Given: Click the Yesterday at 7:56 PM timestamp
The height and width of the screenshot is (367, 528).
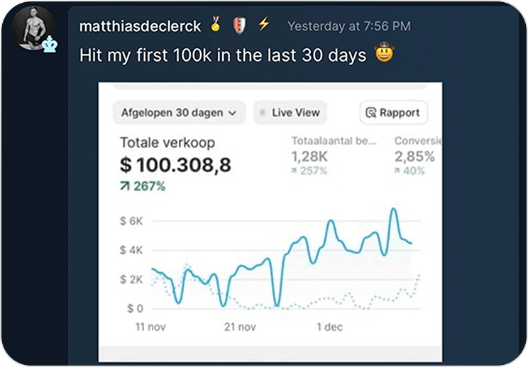Looking at the screenshot, I should pos(348,26).
